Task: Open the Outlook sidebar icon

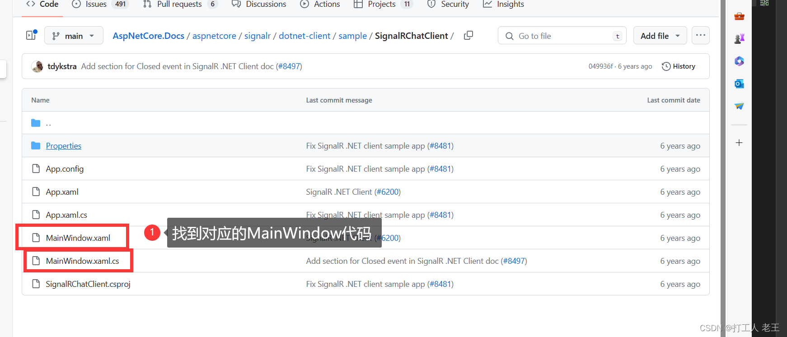Action: point(739,84)
